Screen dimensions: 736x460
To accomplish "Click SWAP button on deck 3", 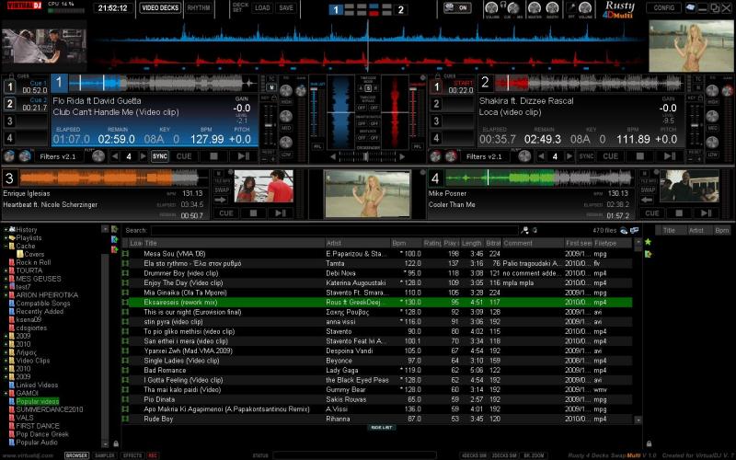I will click(222, 190).
